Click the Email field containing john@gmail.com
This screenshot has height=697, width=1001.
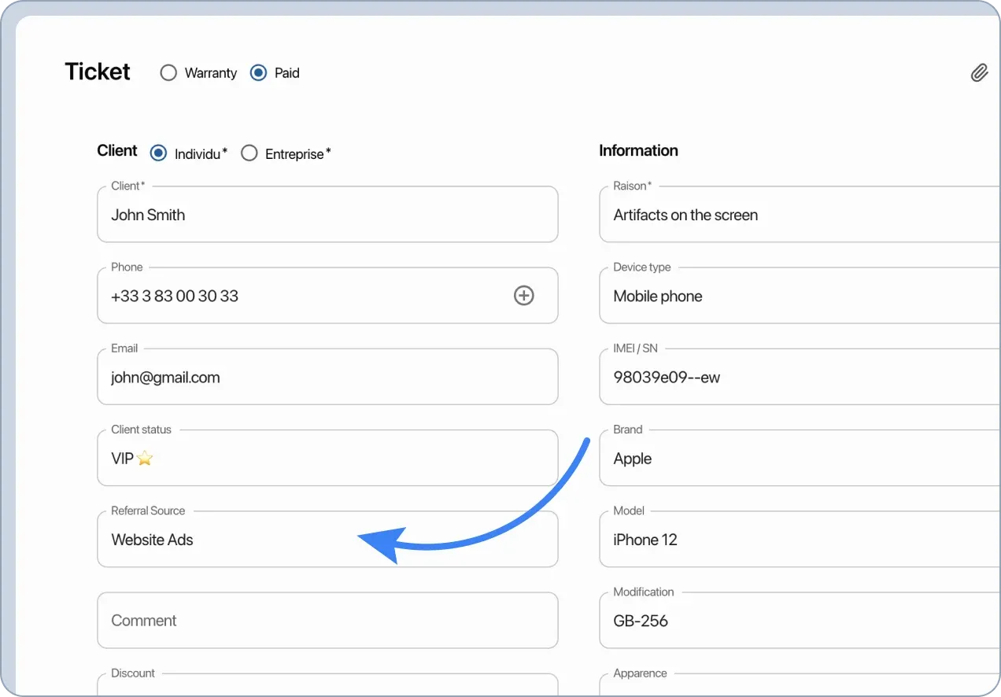[x=327, y=378]
